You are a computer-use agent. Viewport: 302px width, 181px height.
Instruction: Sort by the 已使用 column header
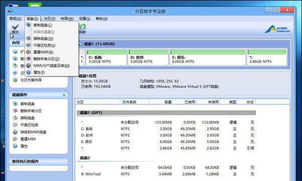tap(185, 102)
